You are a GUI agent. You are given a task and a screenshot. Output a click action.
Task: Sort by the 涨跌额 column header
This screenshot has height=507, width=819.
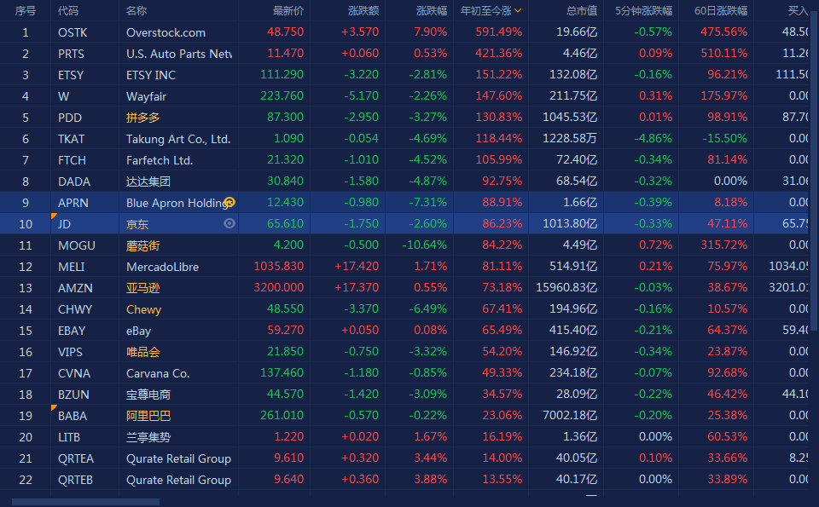click(x=363, y=10)
